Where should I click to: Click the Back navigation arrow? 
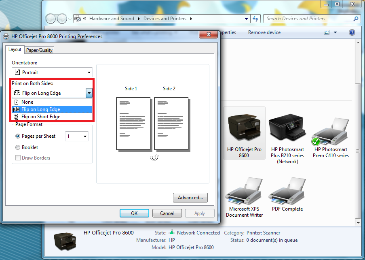click(51, 19)
